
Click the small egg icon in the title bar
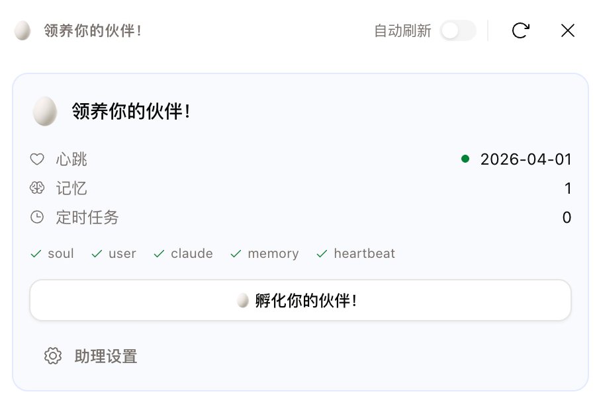(x=23, y=30)
